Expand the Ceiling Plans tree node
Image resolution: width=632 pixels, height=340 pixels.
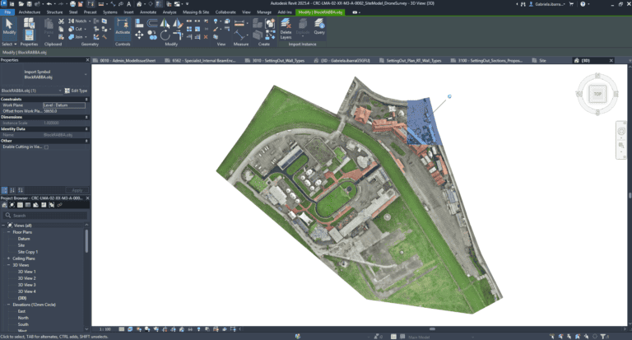coord(8,258)
